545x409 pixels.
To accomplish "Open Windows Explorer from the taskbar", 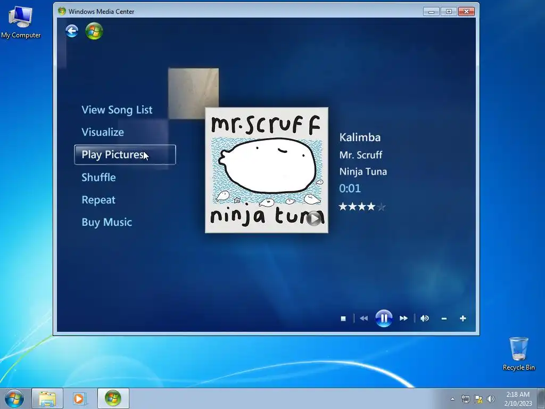I will 47,398.
